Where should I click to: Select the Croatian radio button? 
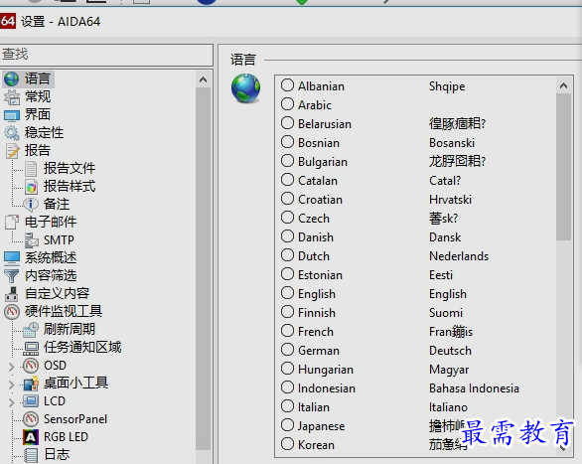287,199
